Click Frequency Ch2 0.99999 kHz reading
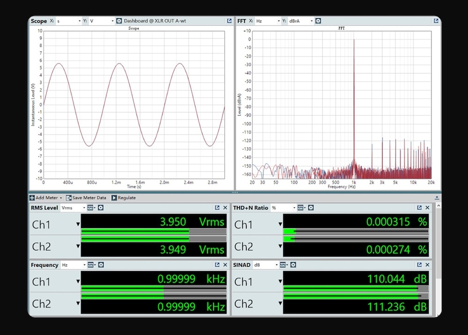Viewport: 468px width, 335px height. pos(191,307)
